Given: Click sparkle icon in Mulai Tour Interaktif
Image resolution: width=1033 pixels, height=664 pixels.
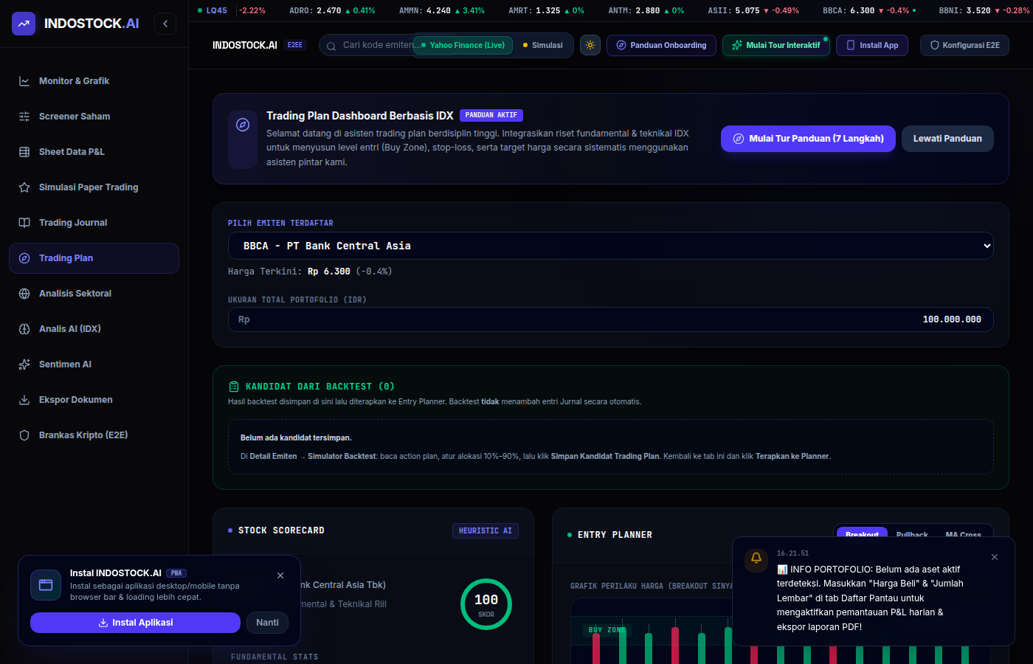Looking at the screenshot, I should pos(737,45).
